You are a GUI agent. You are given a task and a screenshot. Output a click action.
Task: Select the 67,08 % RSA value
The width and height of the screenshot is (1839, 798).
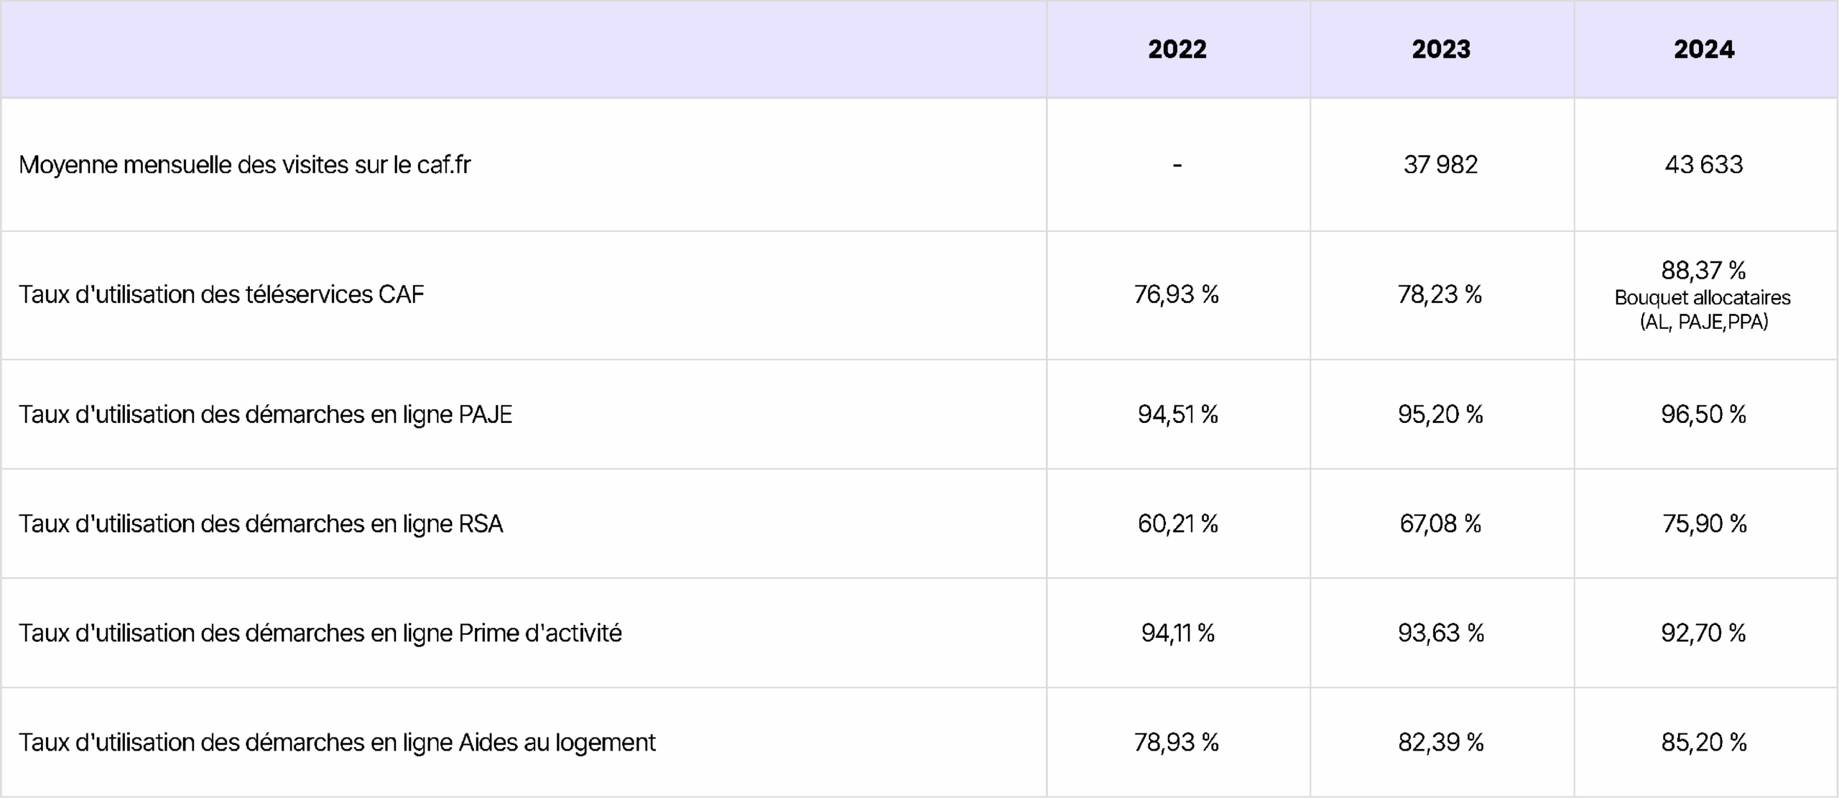click(x=1440, y=524)
